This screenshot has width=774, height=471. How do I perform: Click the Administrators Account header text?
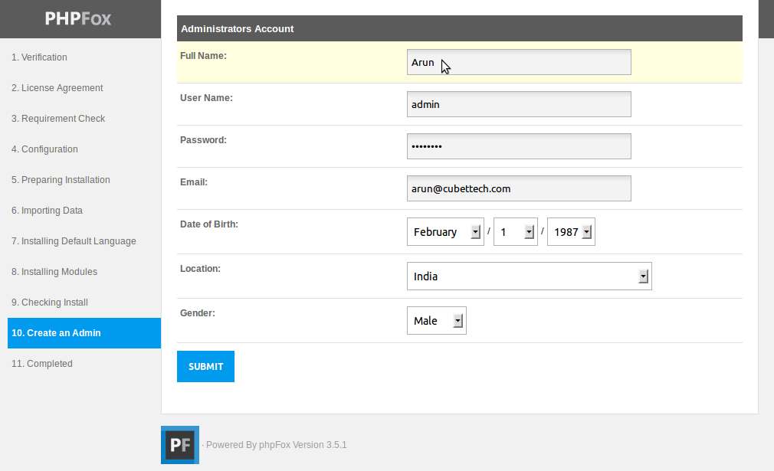[x=238, y=28]
